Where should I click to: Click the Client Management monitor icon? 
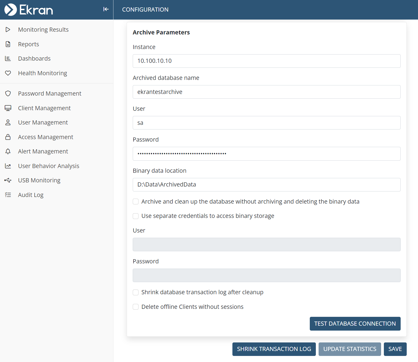pos(8,108)
